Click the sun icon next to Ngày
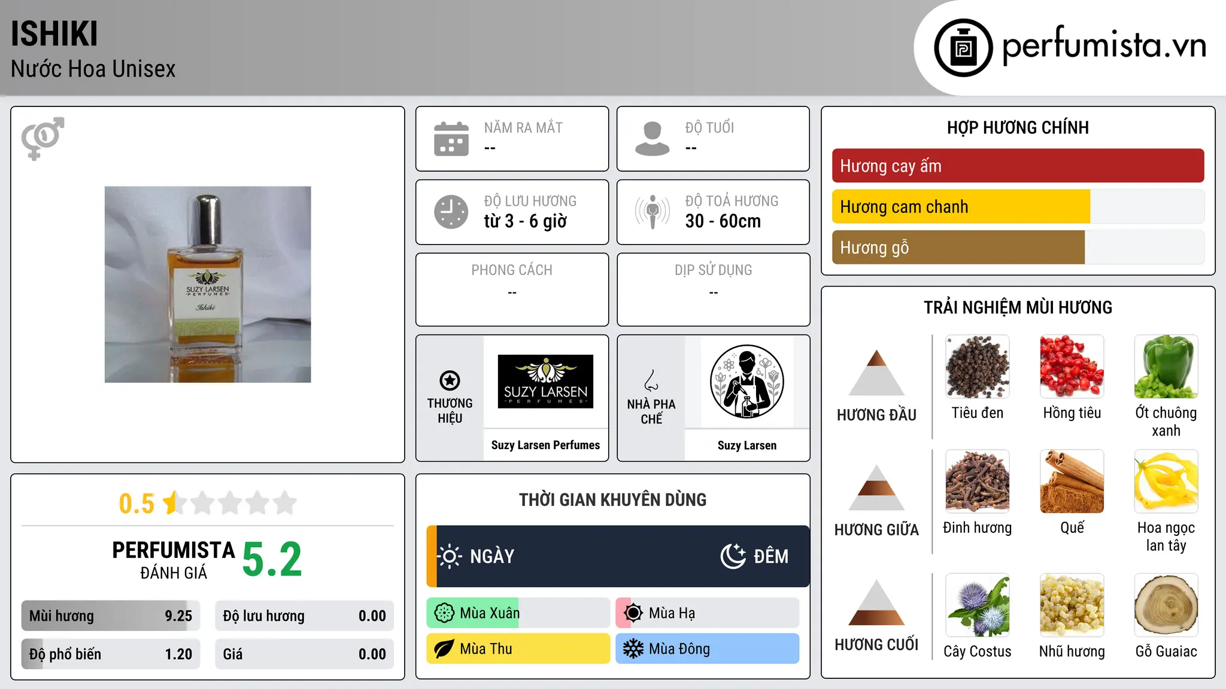The height and width of the screenshot is (689, 1226). point(450,556)
